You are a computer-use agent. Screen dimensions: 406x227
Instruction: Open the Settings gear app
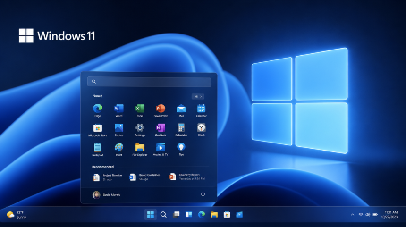[140, 130]
